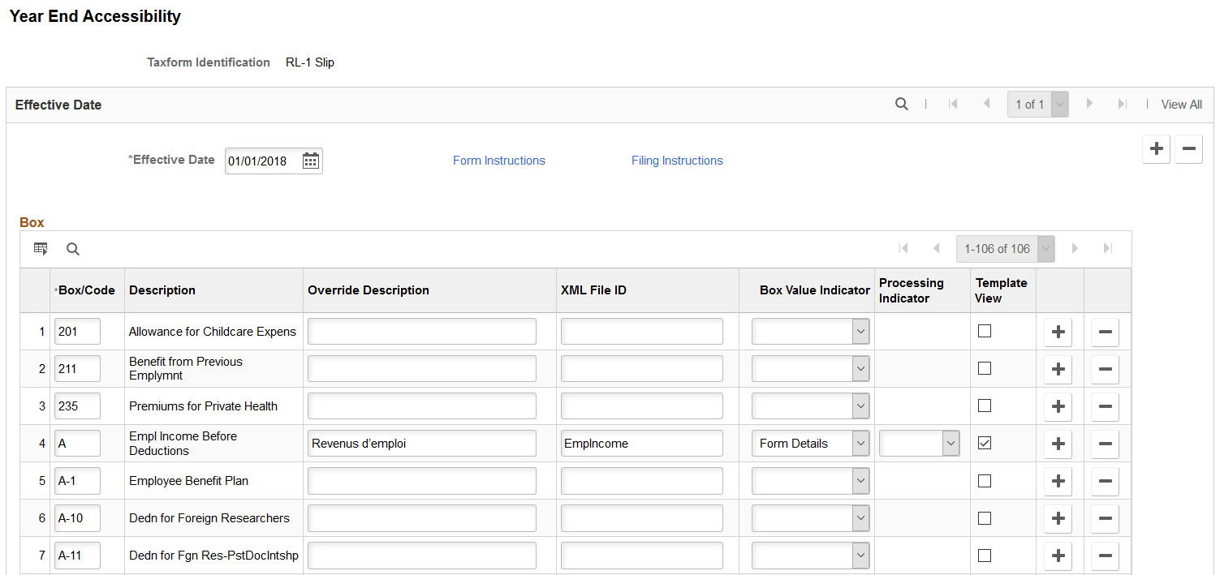This screenshot has width=1220, height=575.
Task: Click the Effective Date search magnifier icon
Action: [x=901, y=104]
